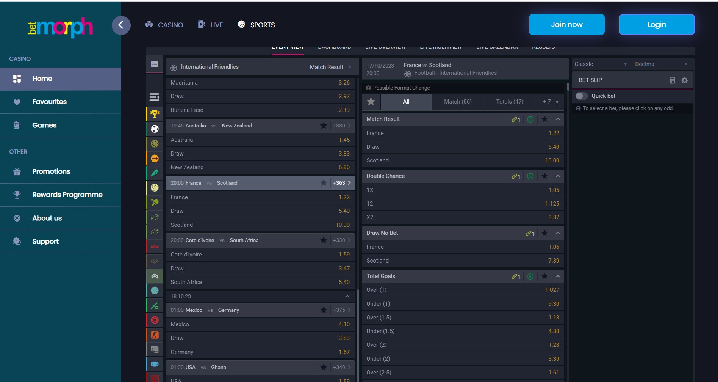Image resolution: width=718 pixels, height=382 pixels.
Task: Open the Decimal odds format dropdown
Action: click(x=661, y=64)
